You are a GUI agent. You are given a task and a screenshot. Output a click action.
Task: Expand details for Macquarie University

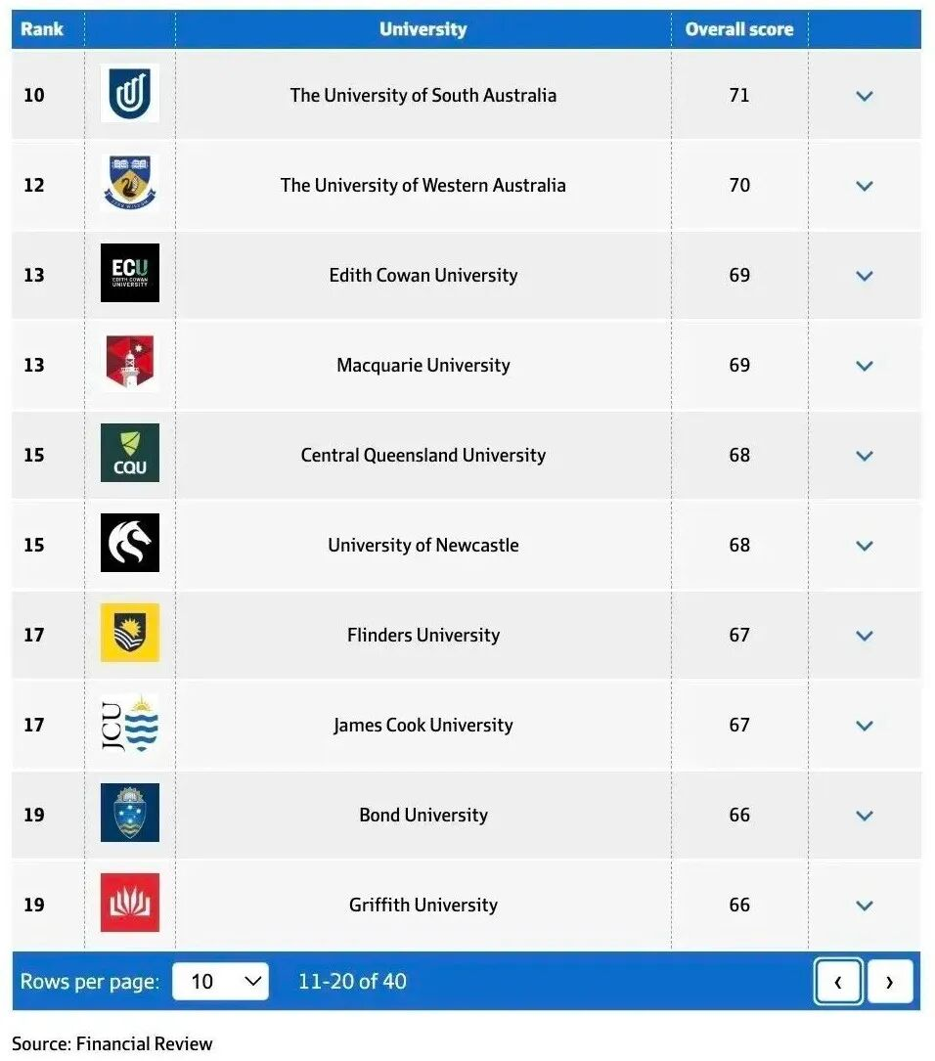click(x=864, y=366)
